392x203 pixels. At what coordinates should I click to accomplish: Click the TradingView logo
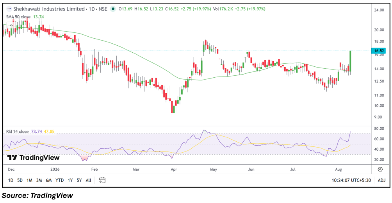(x=33, y=157)
